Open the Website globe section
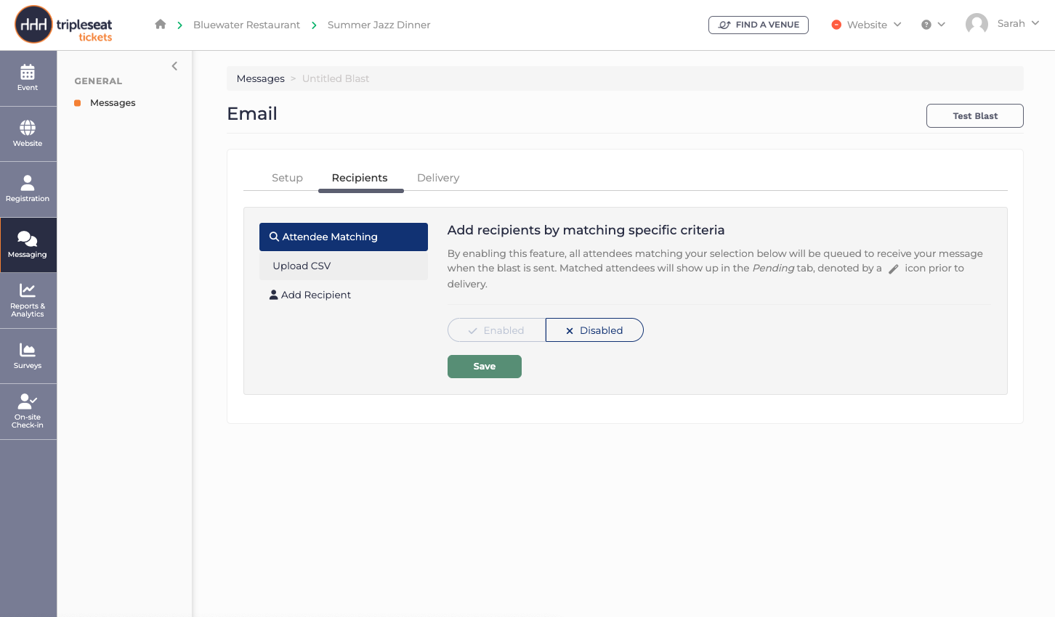Screen dimensions: 1055x617 (x=28, y=134)
